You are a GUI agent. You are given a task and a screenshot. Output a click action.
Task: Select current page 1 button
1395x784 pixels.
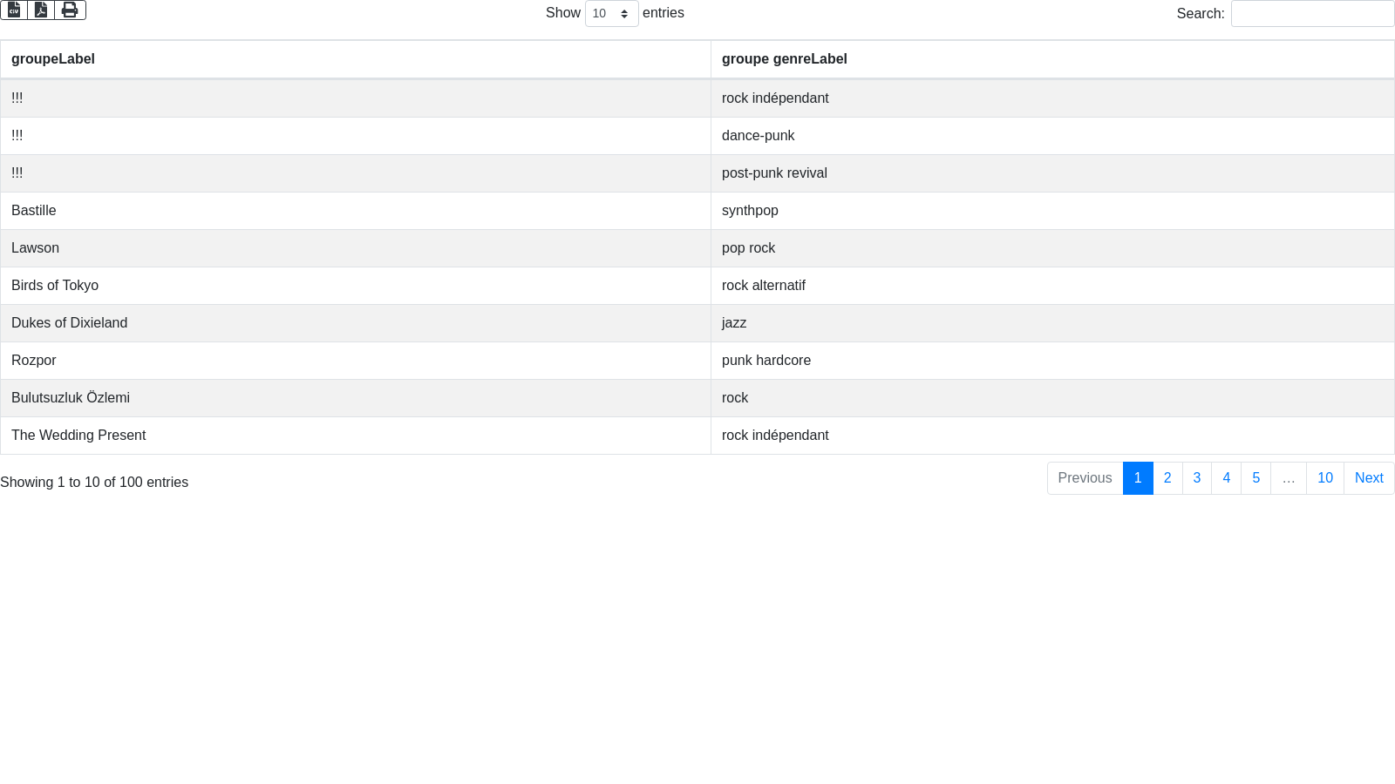(x=1138, y=478)
